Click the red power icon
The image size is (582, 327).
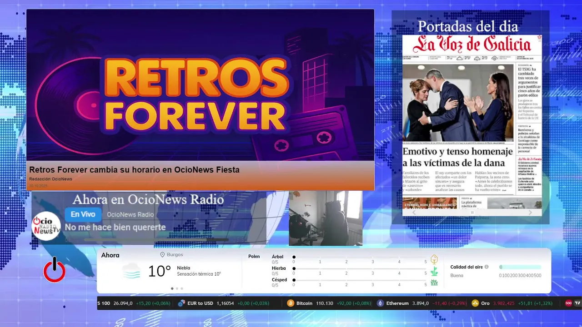coord(55,269)
